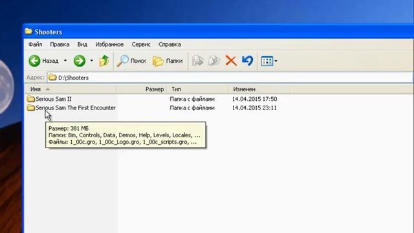Sort by the Размер column header
Viewport: 414px width, 233px height.
142,89
